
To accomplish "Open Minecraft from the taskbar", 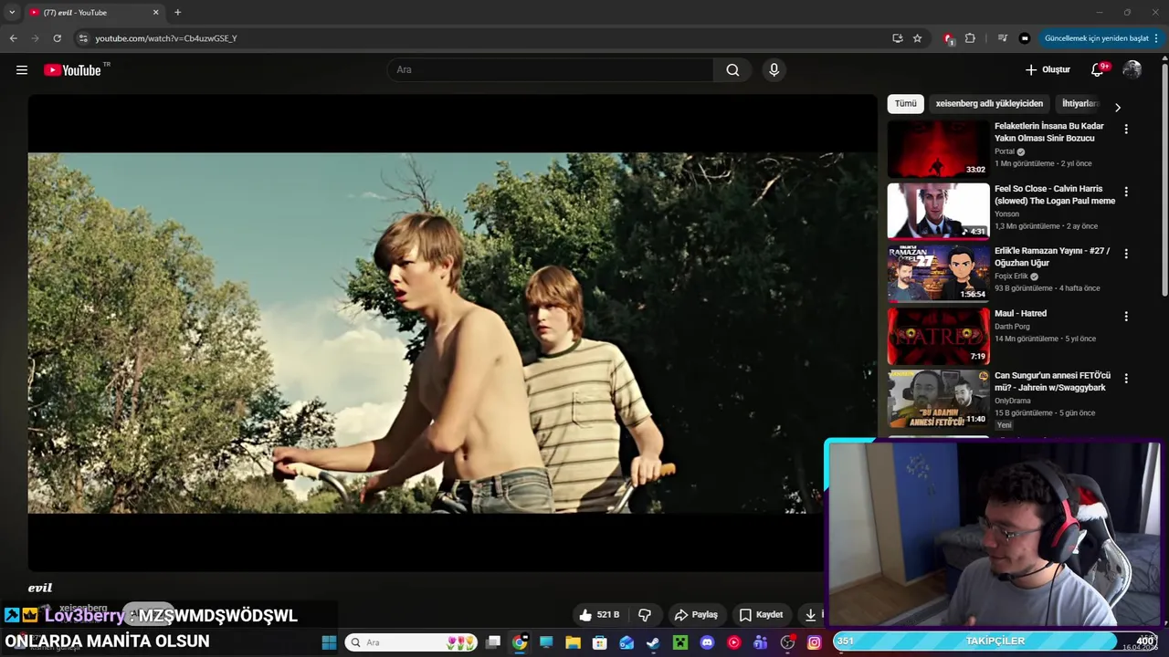I will 679,642.
